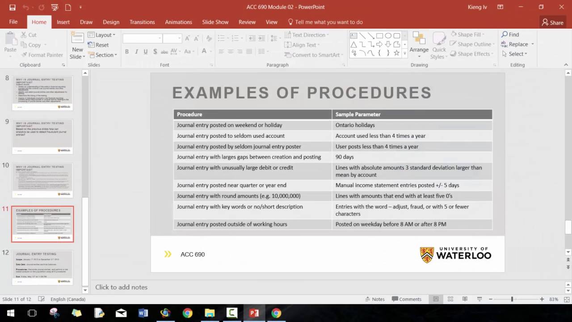
Task: Switch to the Slide Show tab
Action: (x=215, y=22)
